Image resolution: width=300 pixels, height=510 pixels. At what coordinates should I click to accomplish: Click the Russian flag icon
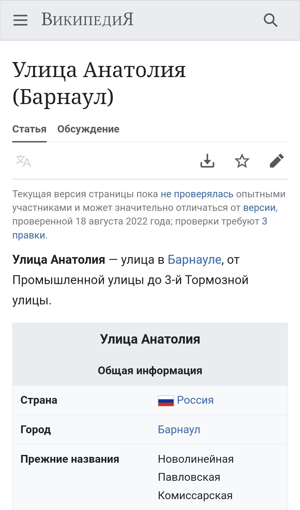pyautogui.click(x=166, y=401)
